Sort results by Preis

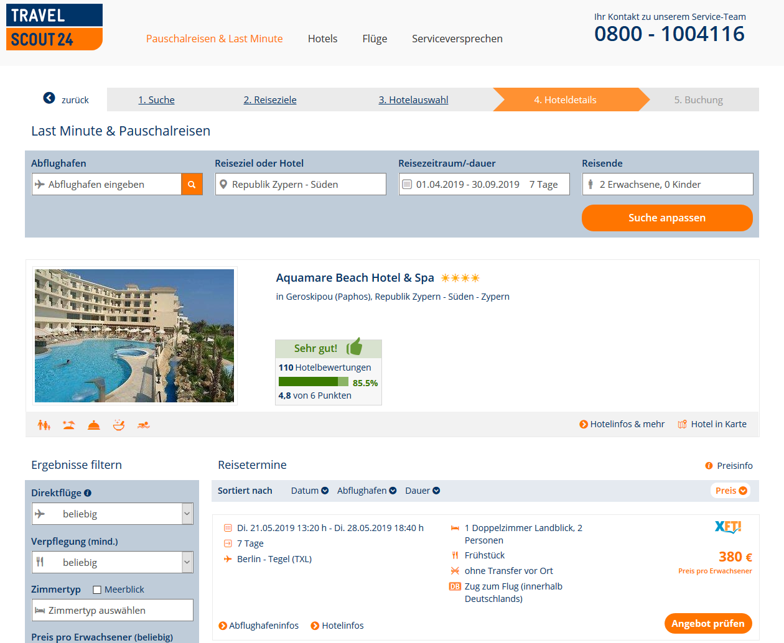click(730, 491)
